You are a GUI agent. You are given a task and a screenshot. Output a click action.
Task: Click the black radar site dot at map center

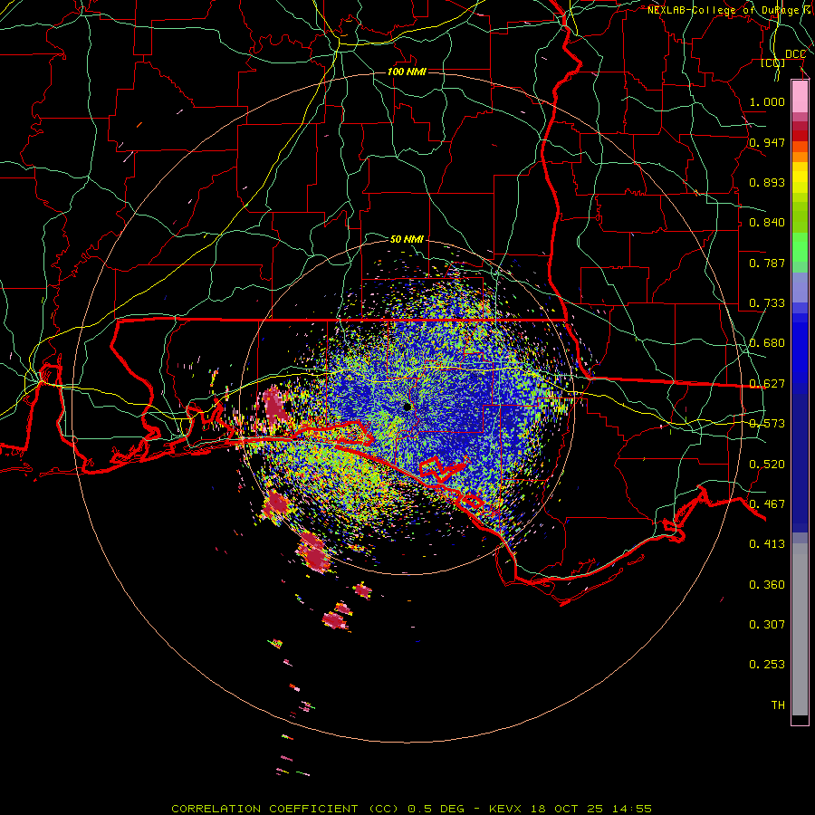407,407
